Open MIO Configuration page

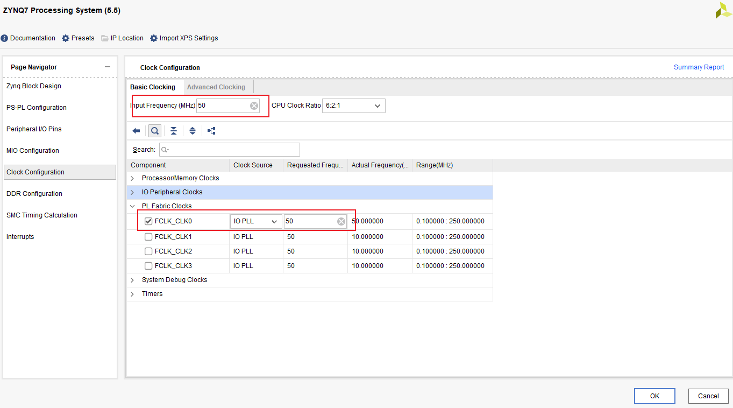[x=33, y=151]
